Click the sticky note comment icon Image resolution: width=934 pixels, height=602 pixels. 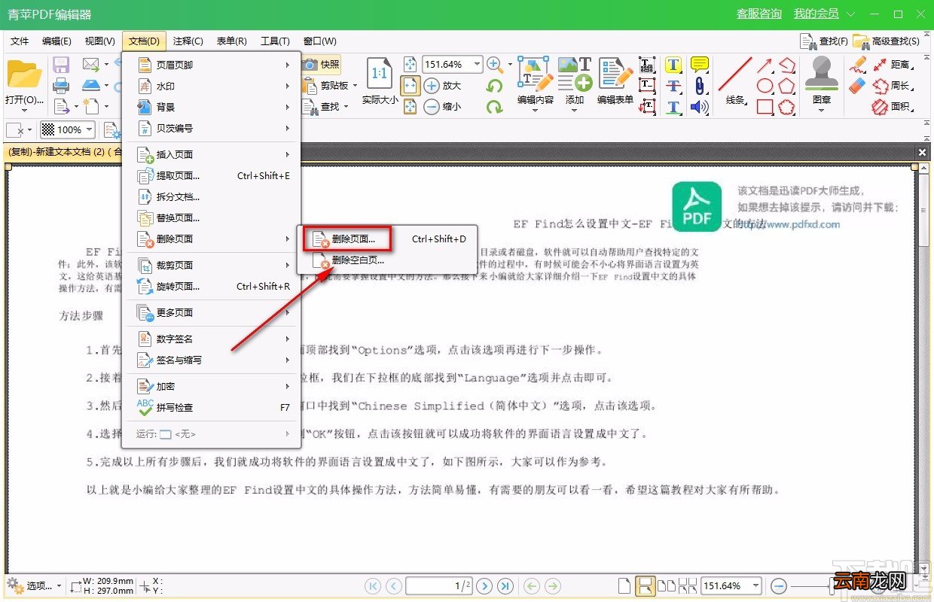click(700, 65)
